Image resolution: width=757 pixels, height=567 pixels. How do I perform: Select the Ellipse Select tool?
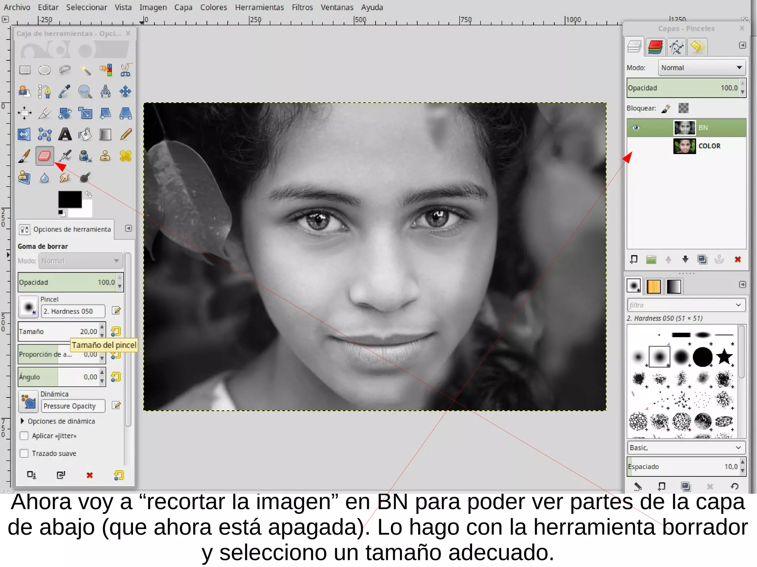(x=45, y=70)
